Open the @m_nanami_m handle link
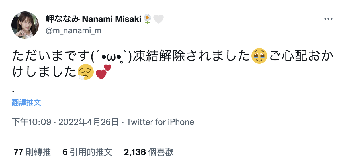 click(x=73, y=30)
